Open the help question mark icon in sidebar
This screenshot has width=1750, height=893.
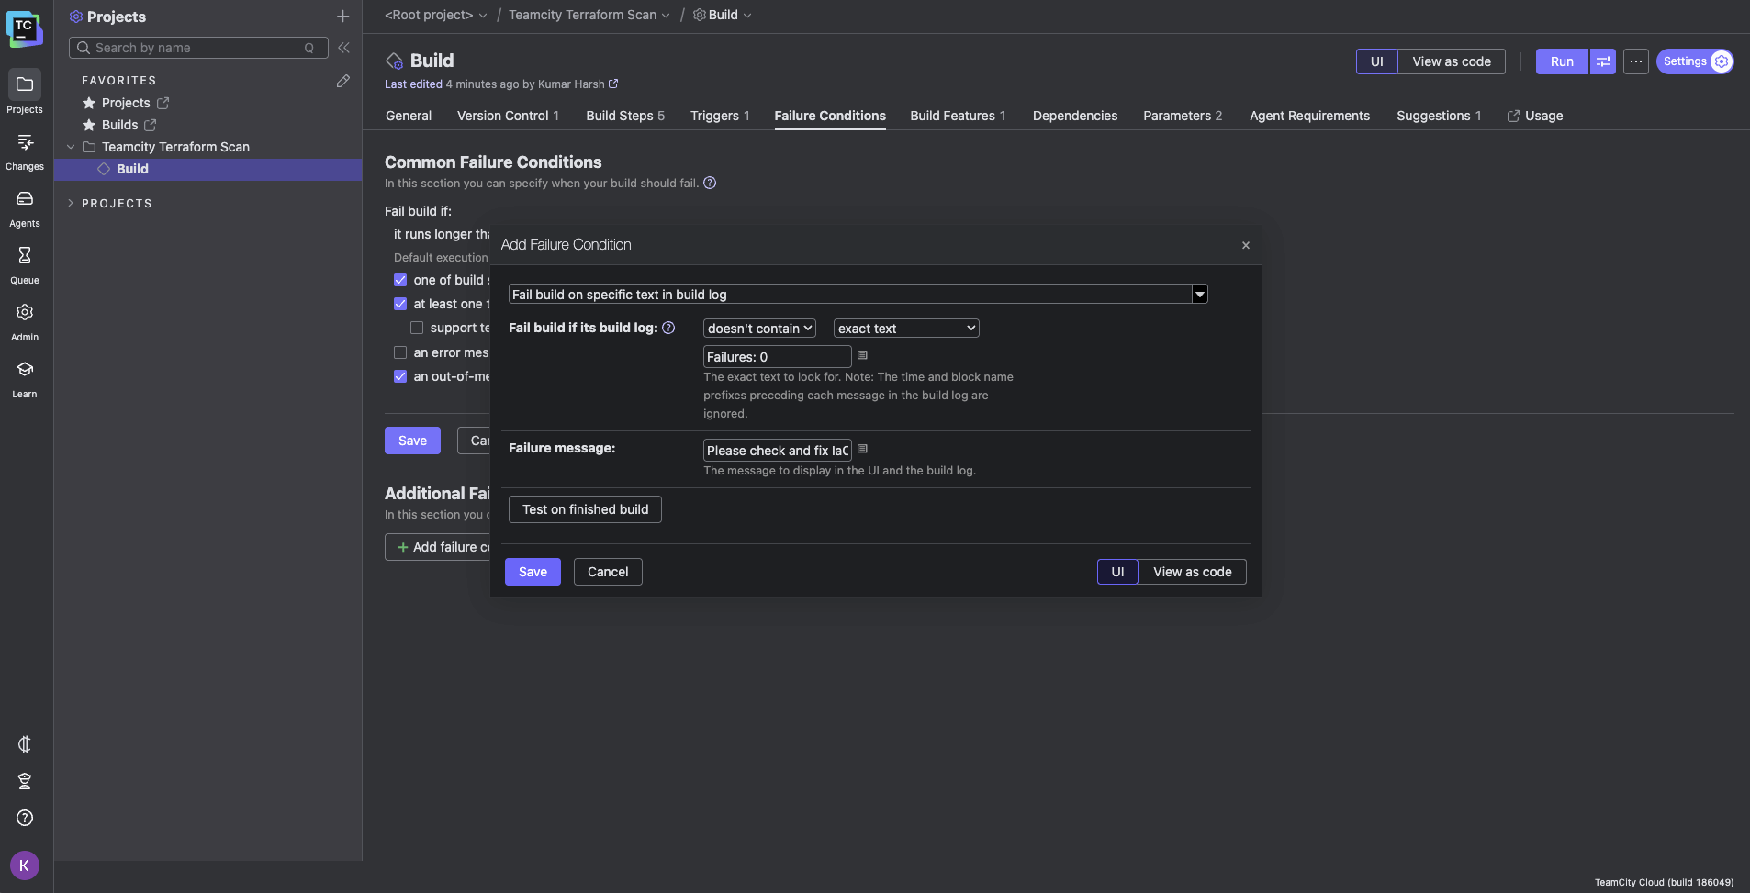click(25, 818)
